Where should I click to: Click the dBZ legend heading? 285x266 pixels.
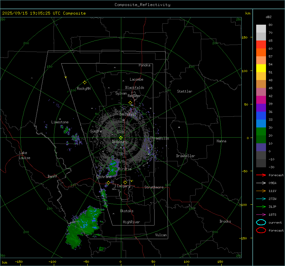[x=269, y=17]
